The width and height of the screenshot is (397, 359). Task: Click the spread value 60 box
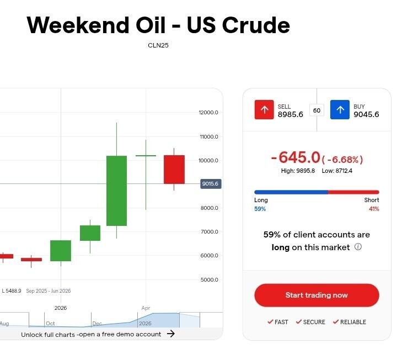coord(316,110)
